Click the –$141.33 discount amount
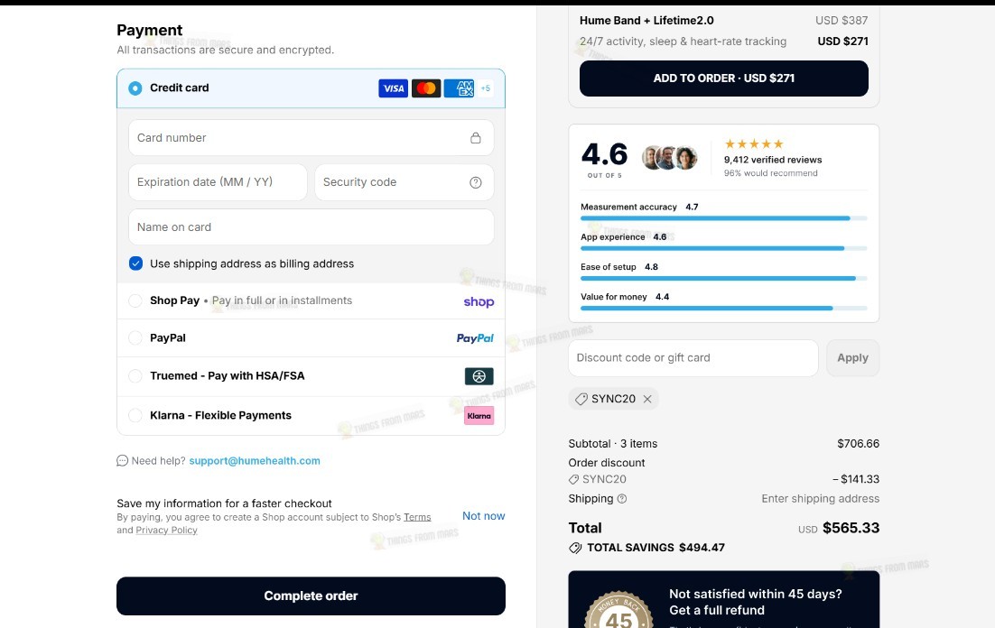This screenshot has height=628, width=995. coord(856,479)
